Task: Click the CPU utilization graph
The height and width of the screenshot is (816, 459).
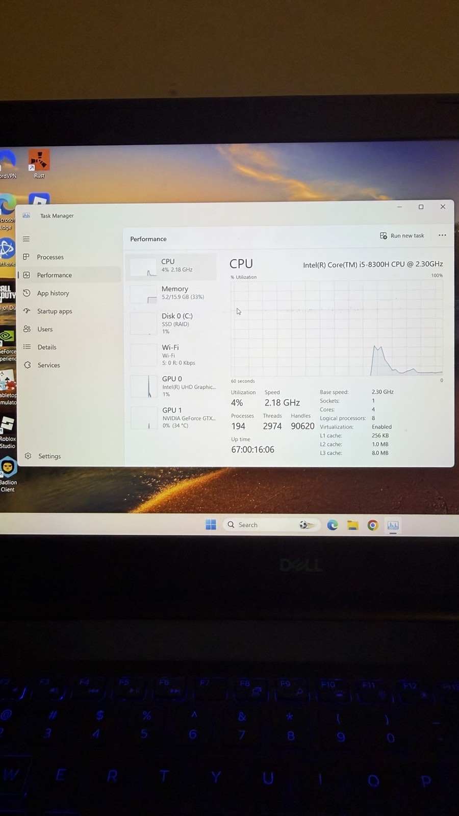Action: (x=337, y=328)
